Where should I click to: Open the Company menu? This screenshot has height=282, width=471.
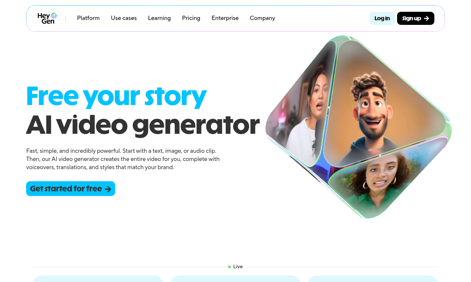click(262, 18)
